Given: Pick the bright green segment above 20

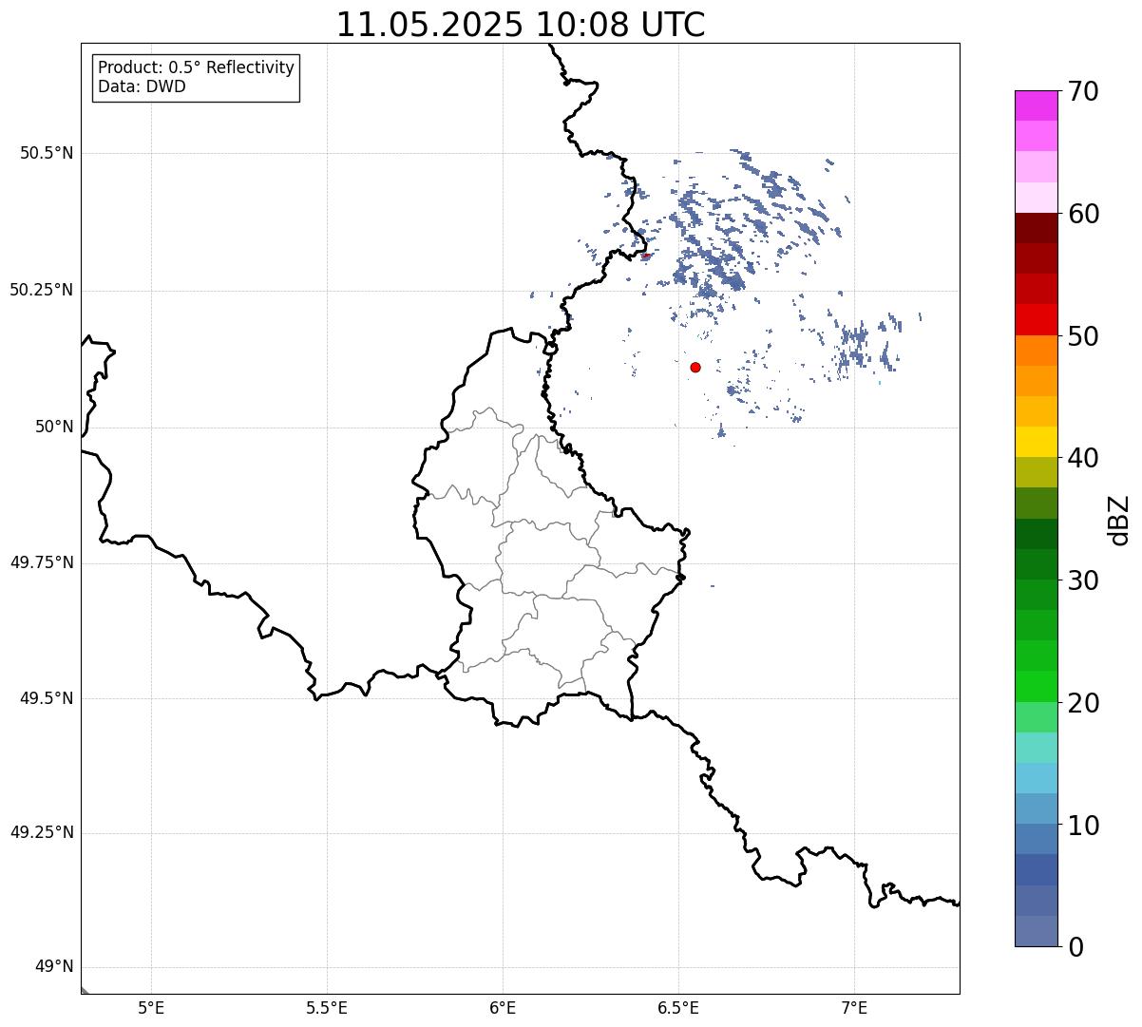Looking at the screenshot, I should click(1036, 686).
